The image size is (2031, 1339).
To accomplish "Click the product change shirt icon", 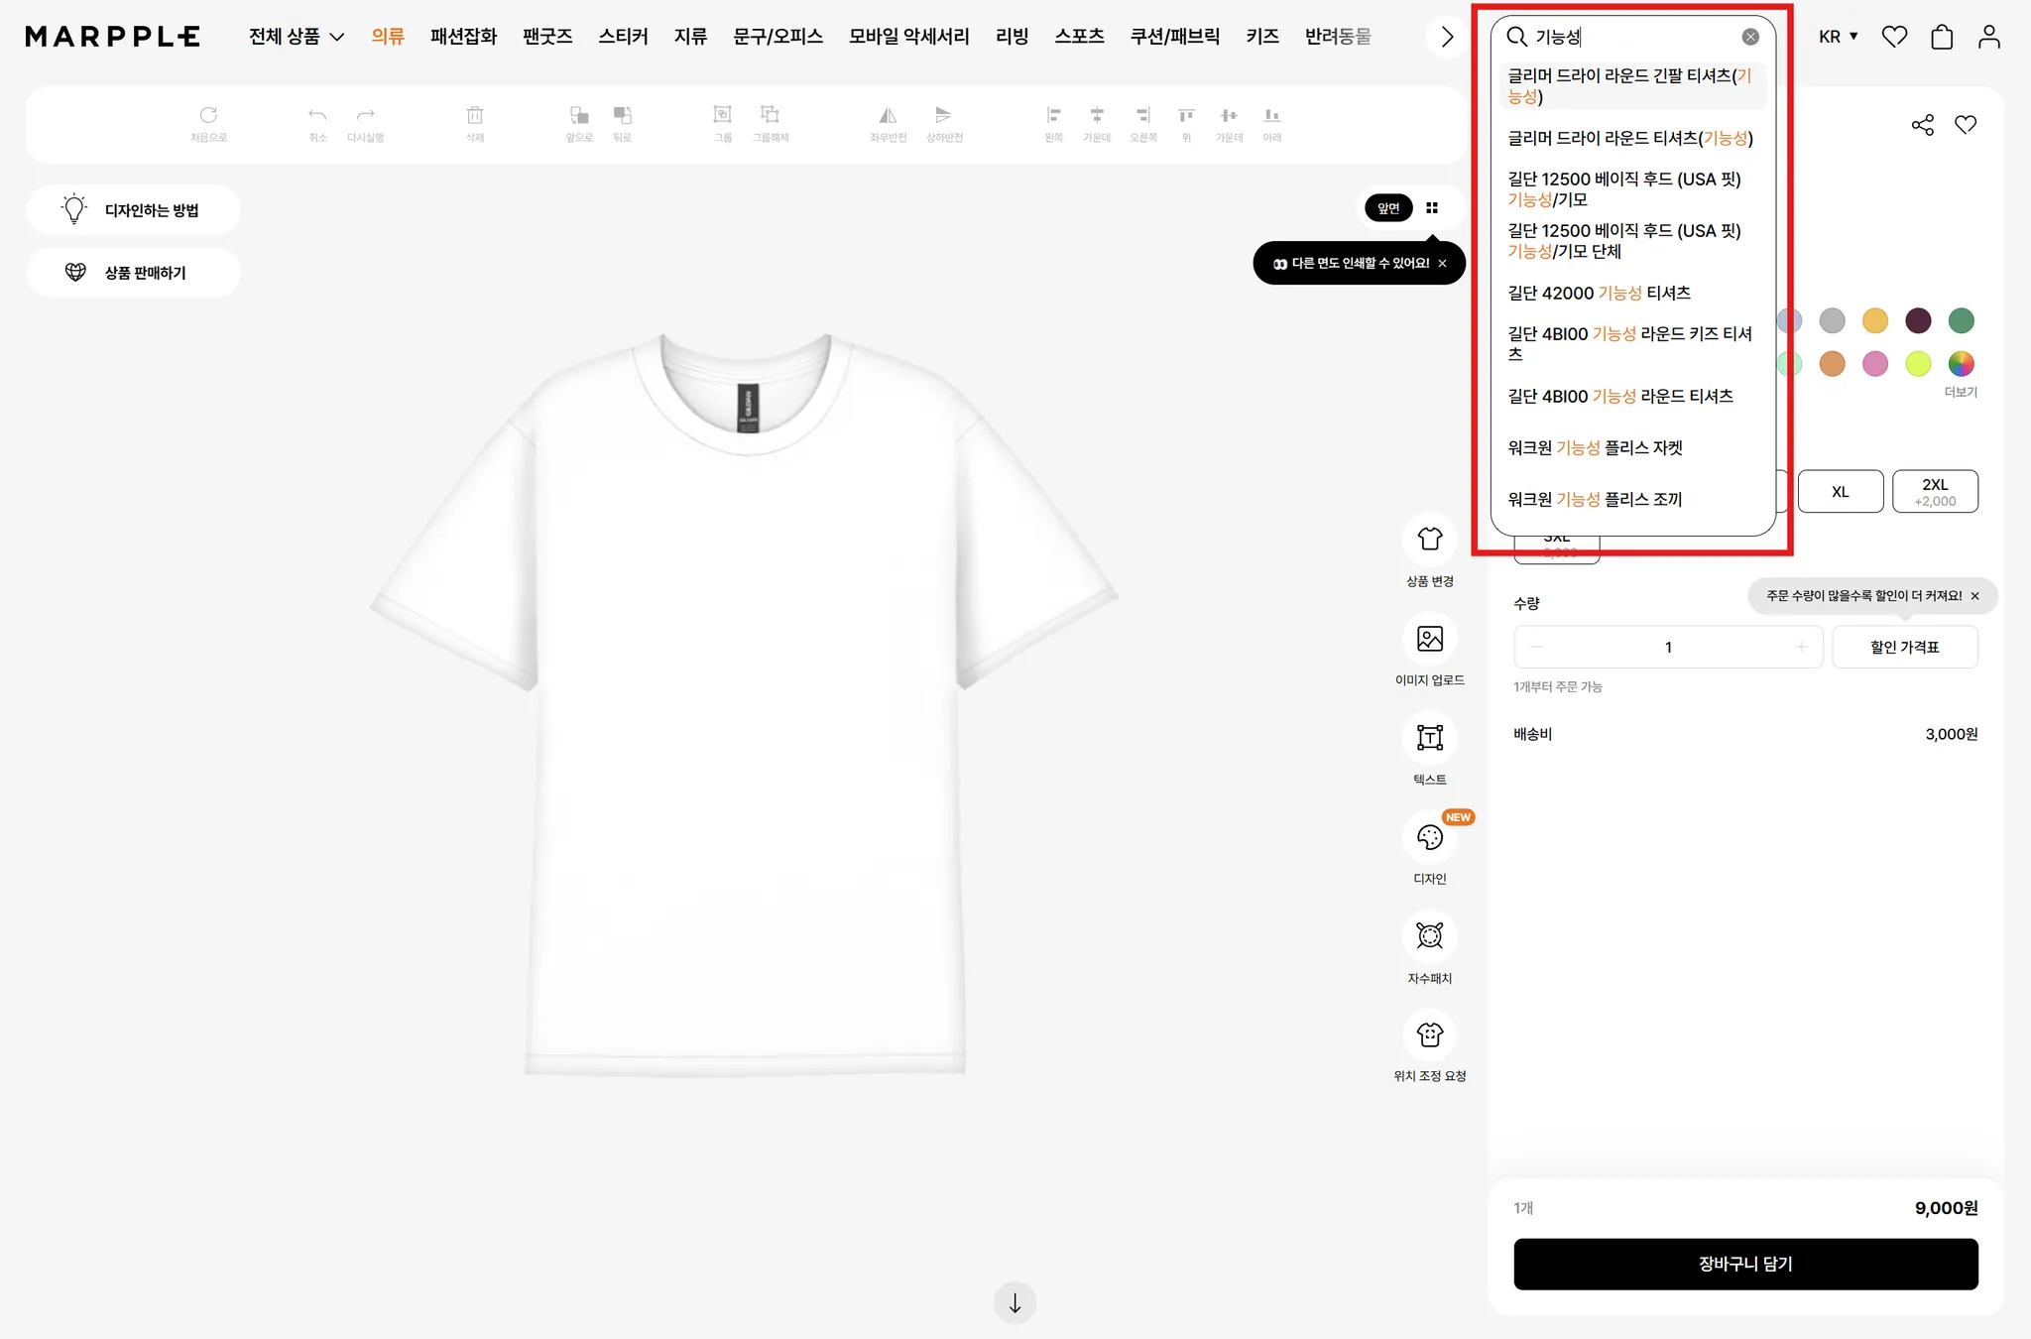I will pyautogui.click(x=1429, y=540).
